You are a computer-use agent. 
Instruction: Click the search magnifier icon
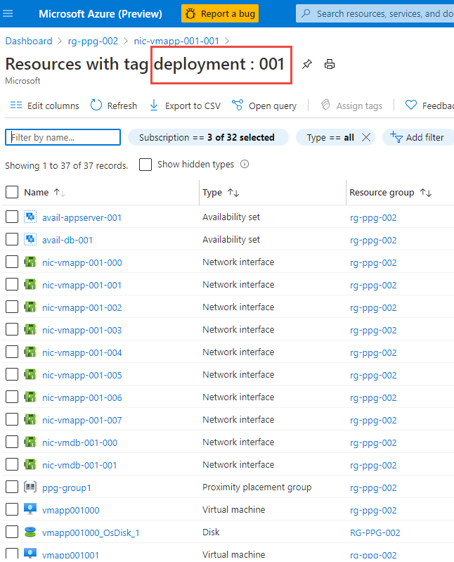[306, 13]
